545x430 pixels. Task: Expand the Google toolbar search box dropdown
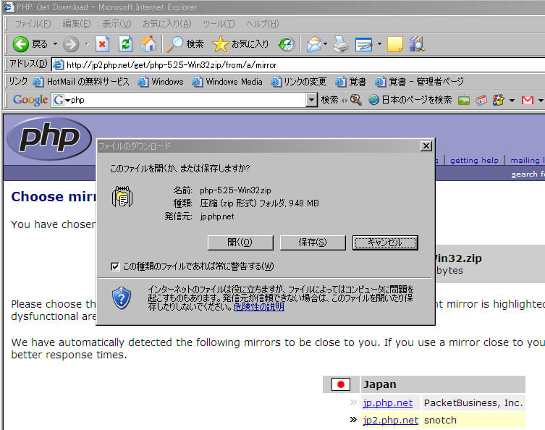pyautogui.click(x=312, y=100)
